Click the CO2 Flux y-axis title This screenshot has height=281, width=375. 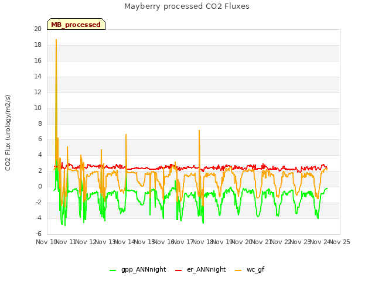(8, 133)
